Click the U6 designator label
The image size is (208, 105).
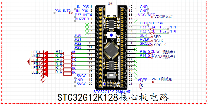110,4
